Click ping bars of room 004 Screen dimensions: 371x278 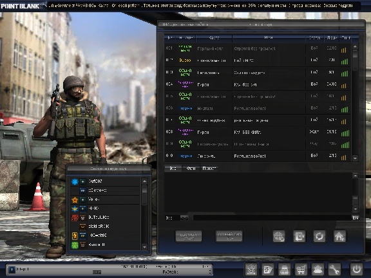tap(343, 86)
